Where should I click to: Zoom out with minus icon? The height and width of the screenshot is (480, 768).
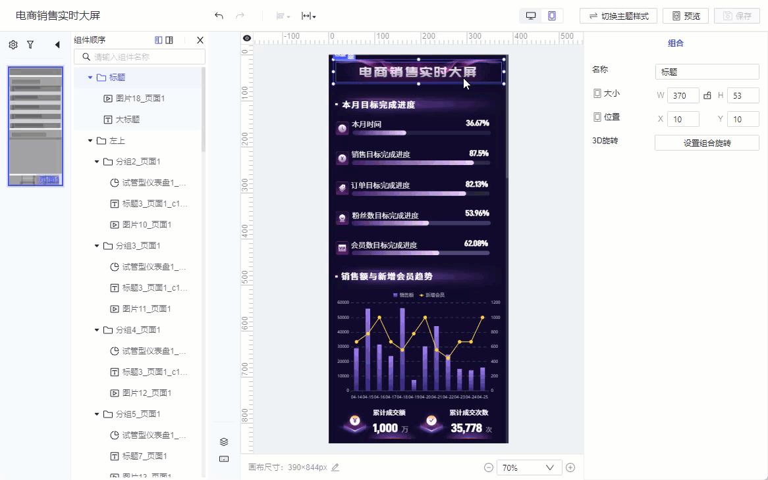pos(488,468)
